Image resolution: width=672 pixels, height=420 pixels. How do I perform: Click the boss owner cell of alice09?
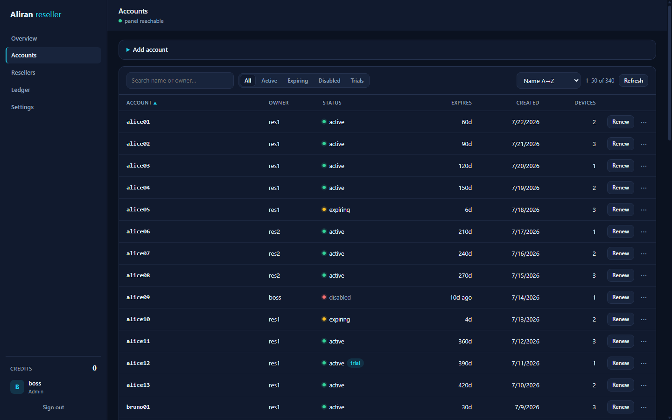275,297
